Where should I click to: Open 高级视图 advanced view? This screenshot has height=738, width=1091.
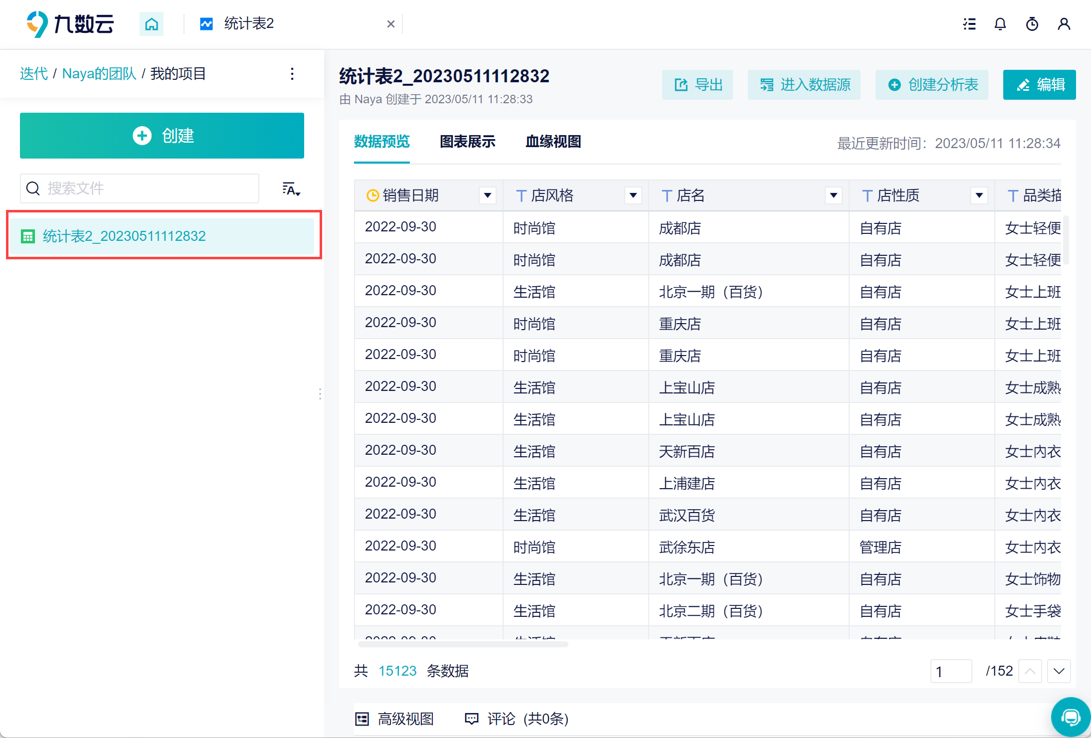point(394,719)
